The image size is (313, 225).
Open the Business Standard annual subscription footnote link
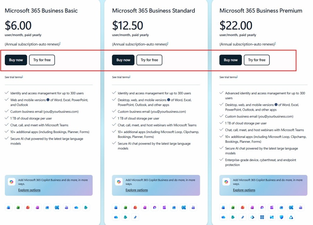(168, 44)
